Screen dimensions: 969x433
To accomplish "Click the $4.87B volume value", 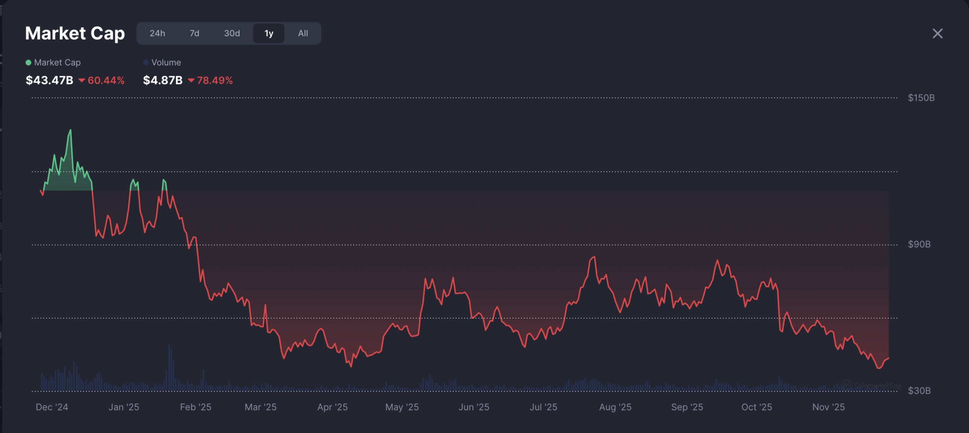I will coord(163,80).
